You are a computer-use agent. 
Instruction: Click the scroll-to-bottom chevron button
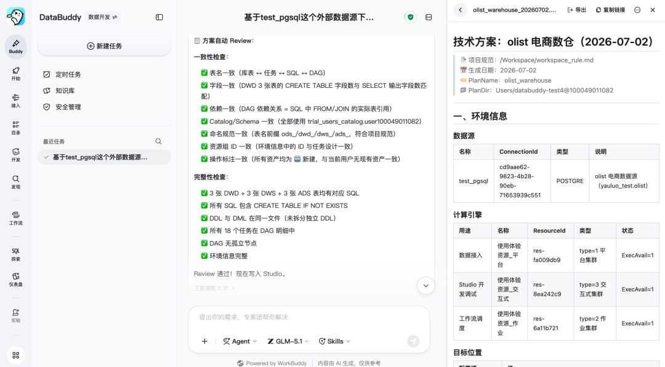click(x=425, y=286)
